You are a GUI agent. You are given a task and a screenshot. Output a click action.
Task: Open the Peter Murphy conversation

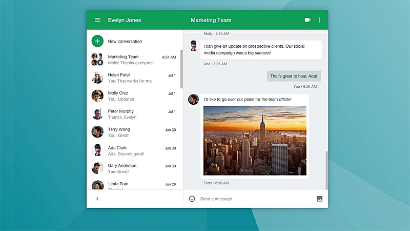click(134, 114)
